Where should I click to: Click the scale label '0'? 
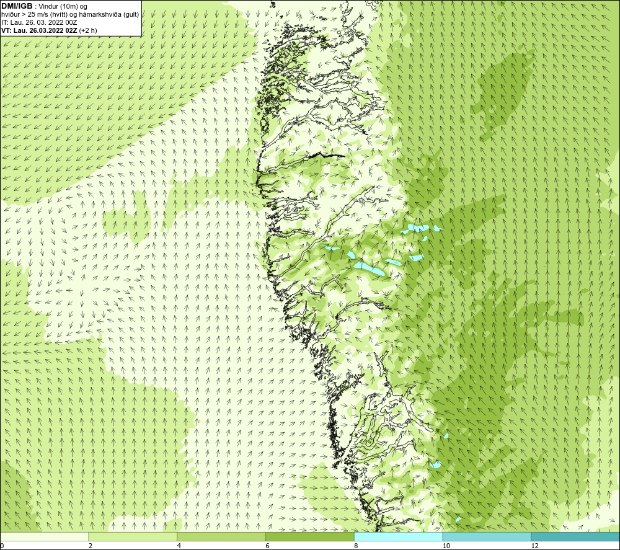coord(2,546)
